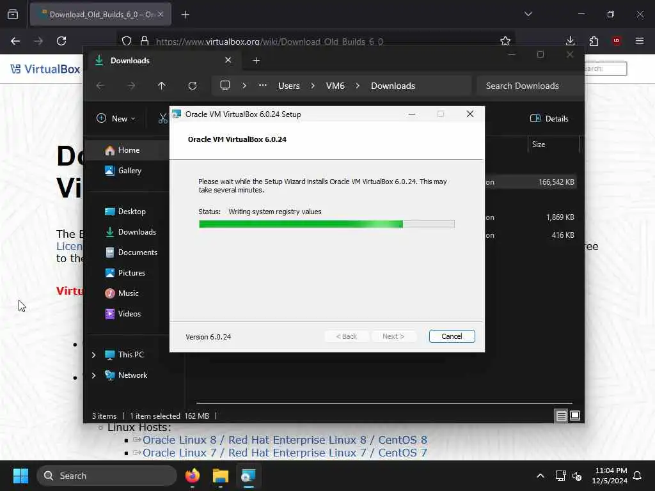The image size is (655, 491).
Task: Open a new Firefox tab
Action: click(x=185, y=15)
